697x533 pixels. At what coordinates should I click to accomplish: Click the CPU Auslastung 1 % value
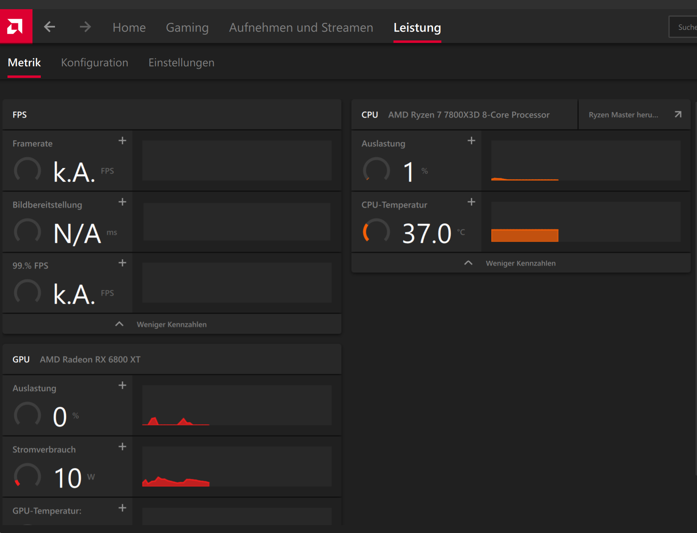click(409, 172)
